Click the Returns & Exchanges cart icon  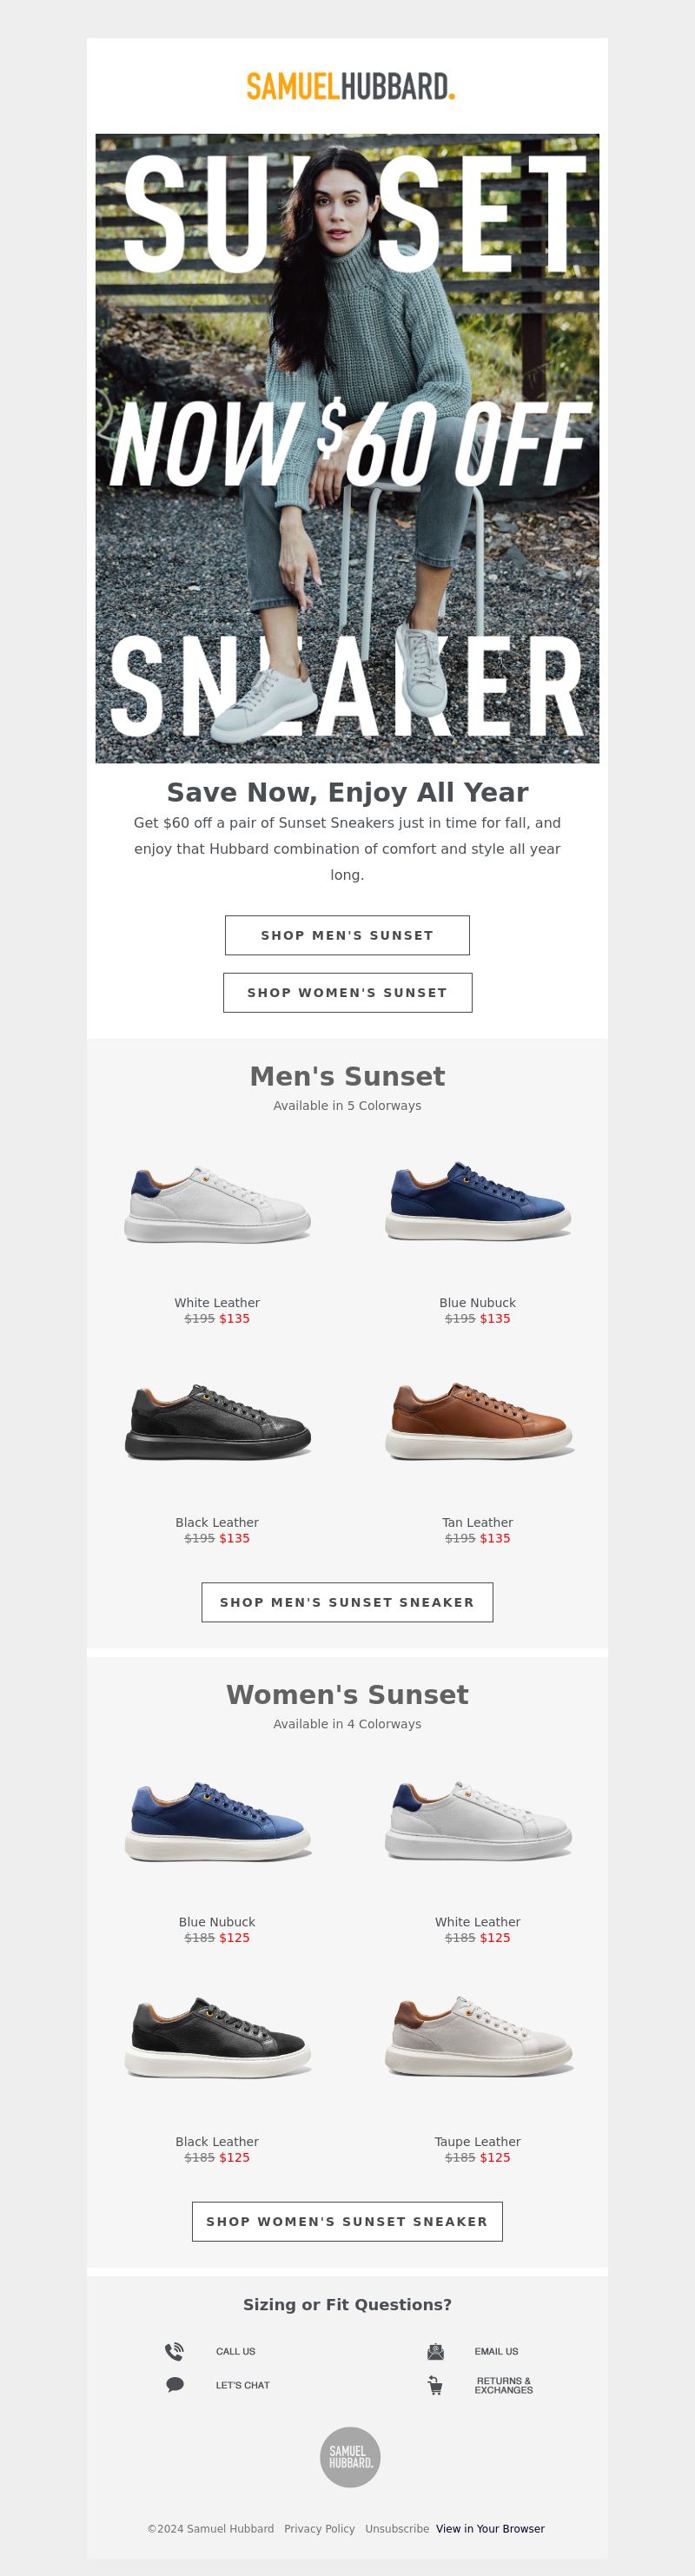(435, 2385)
